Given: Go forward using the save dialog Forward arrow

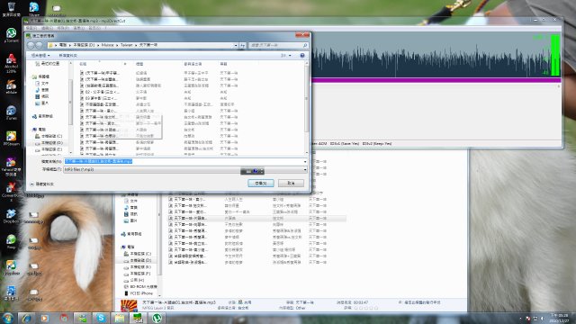Looking at the screenshot, I should point(39,45).
